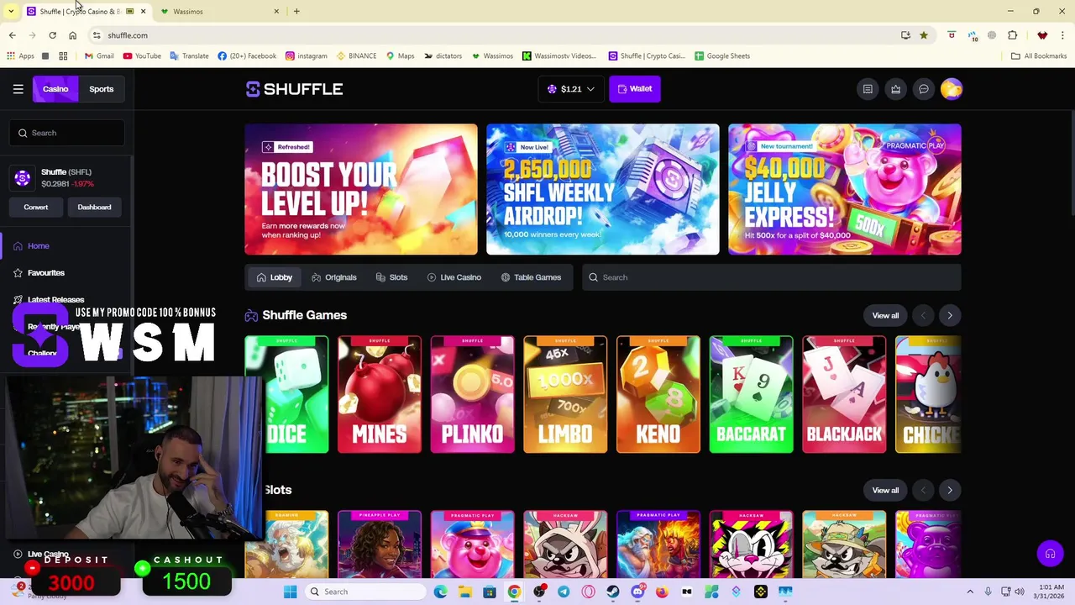Open Telegram from the taskbar

pyautogui.click(x=564, y=592)
